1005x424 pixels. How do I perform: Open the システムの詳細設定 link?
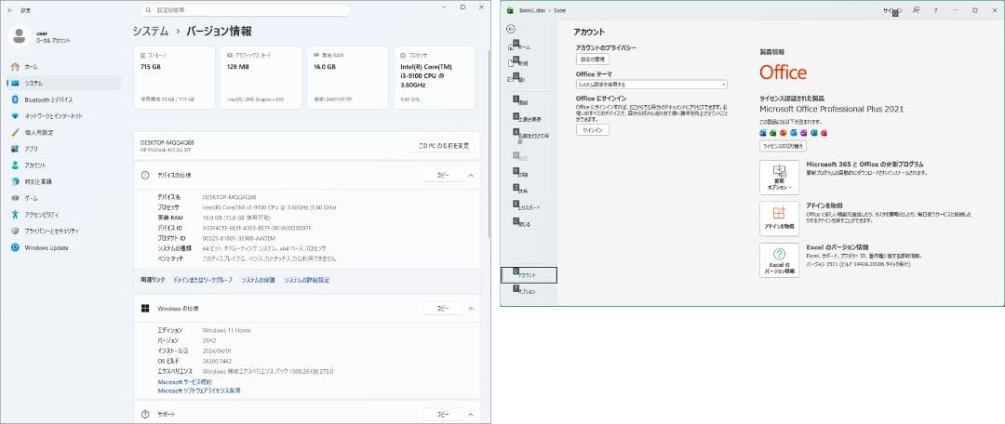click(x=307, y=280)
